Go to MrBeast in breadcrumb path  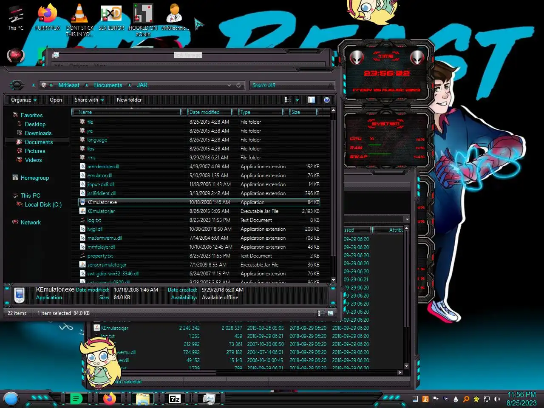69,85
